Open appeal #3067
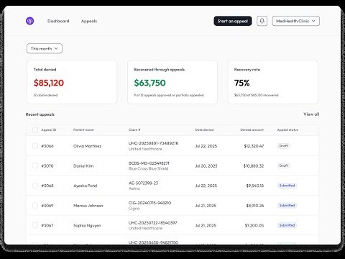Image resolution: width=345 pixels, height=259 pixels. (x=47, y=225)
